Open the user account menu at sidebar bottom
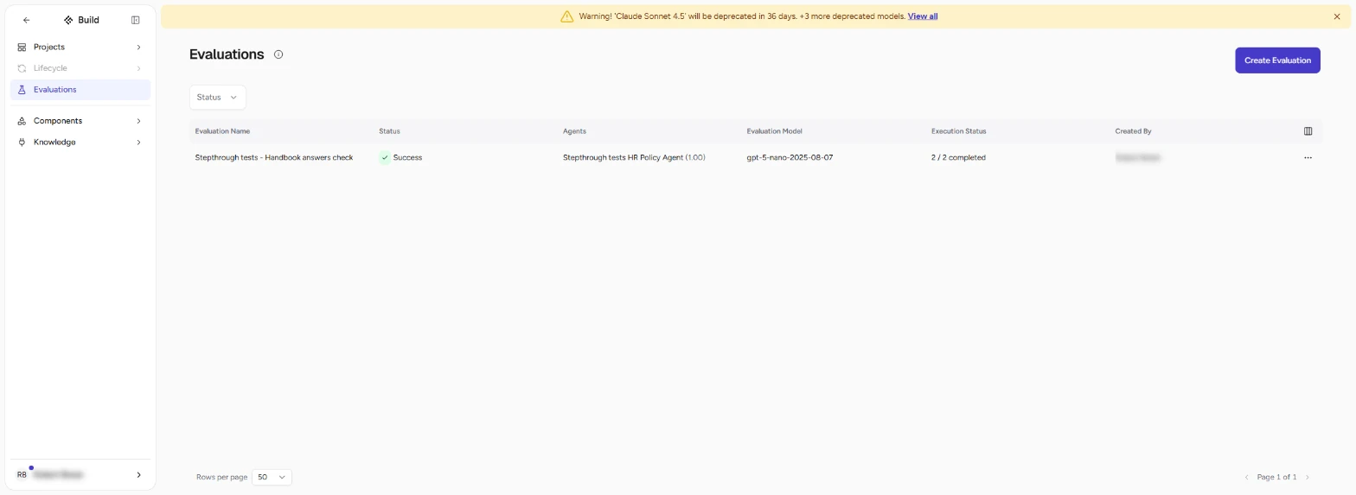Viewport: 1356px width, 495px height. (x=80, y=475)
